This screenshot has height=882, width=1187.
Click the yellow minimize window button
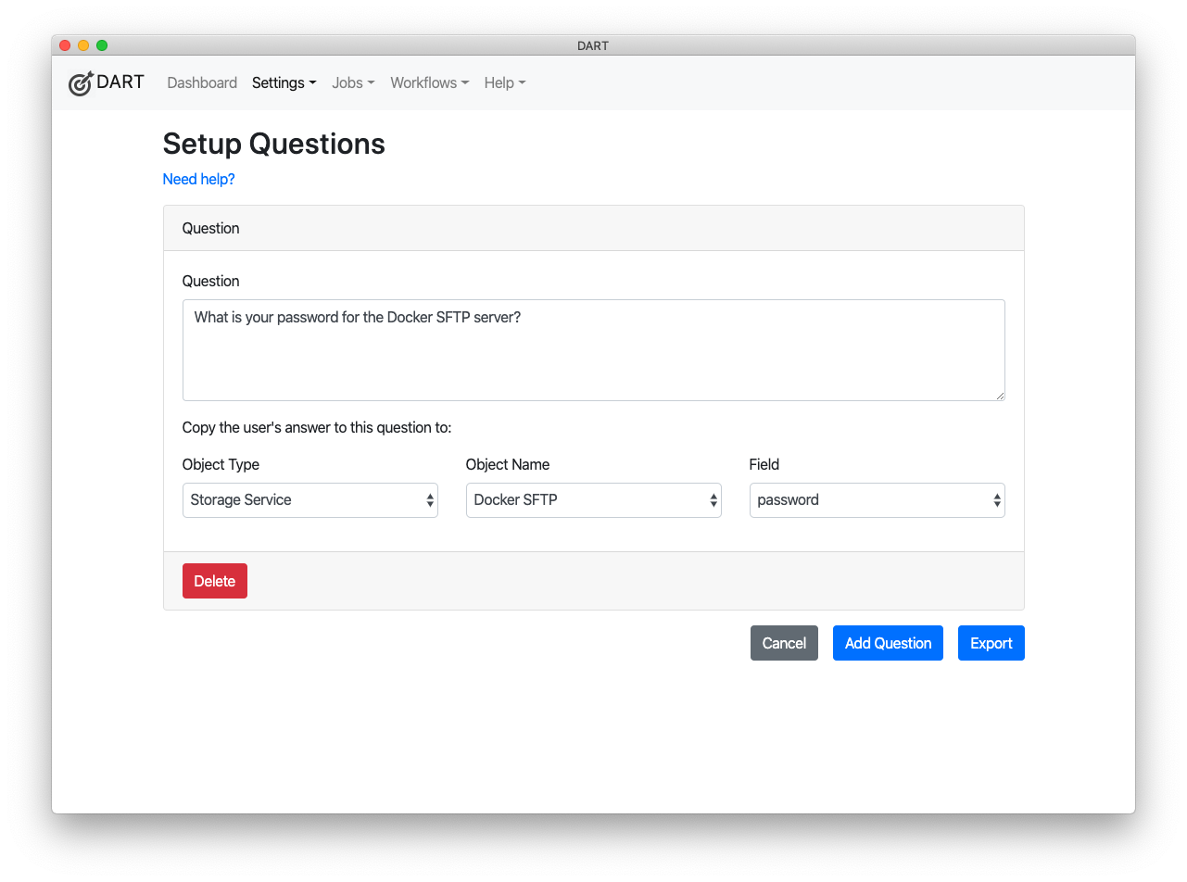pyautogui.click(x=83, y=45)
